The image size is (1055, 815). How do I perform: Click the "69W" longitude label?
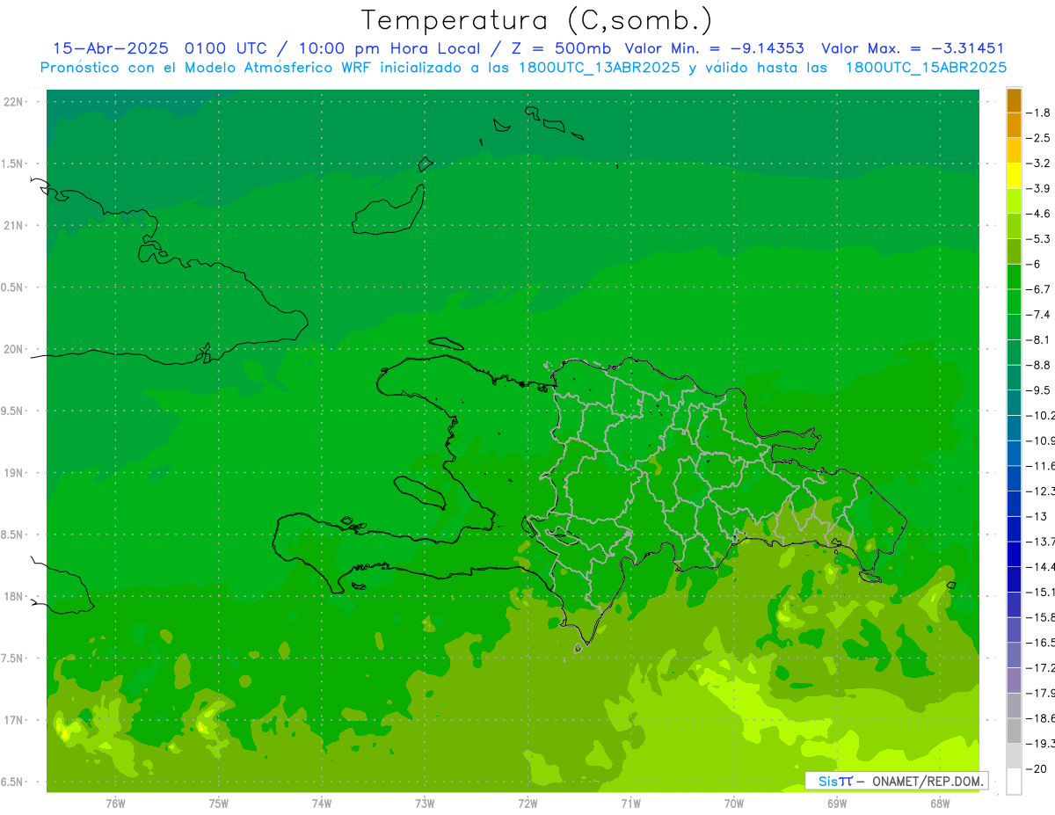837,804
